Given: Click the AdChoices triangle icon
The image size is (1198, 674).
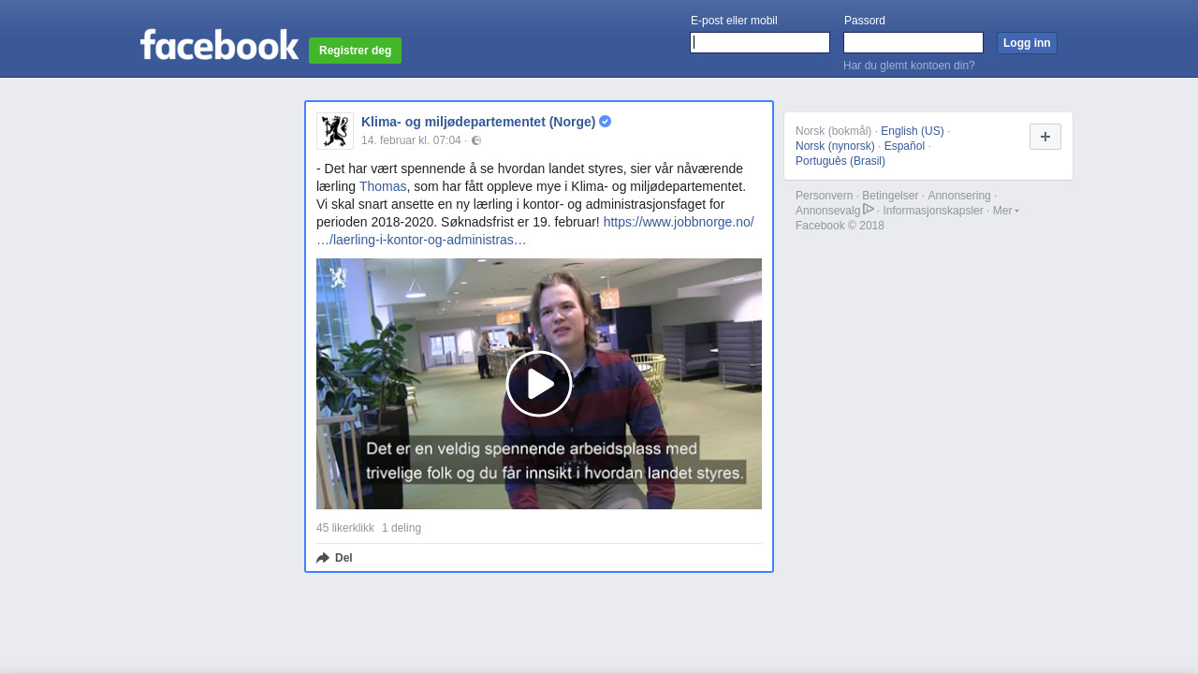Looking at the screenshot, I should pos(869,209).
